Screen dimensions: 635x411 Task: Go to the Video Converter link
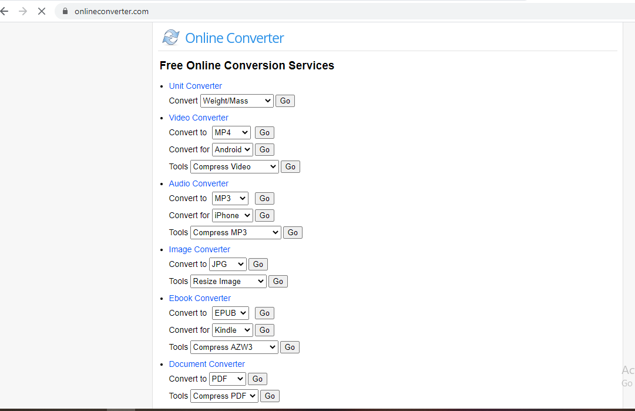click(x=199, y=118)
